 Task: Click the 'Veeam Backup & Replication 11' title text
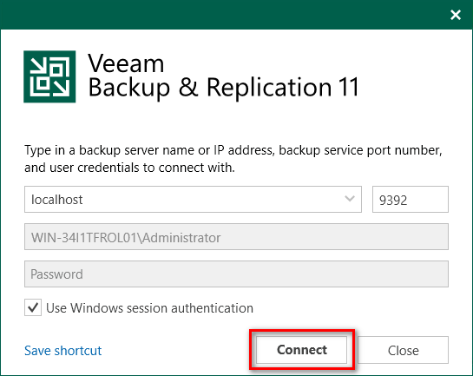coord(223,76)
